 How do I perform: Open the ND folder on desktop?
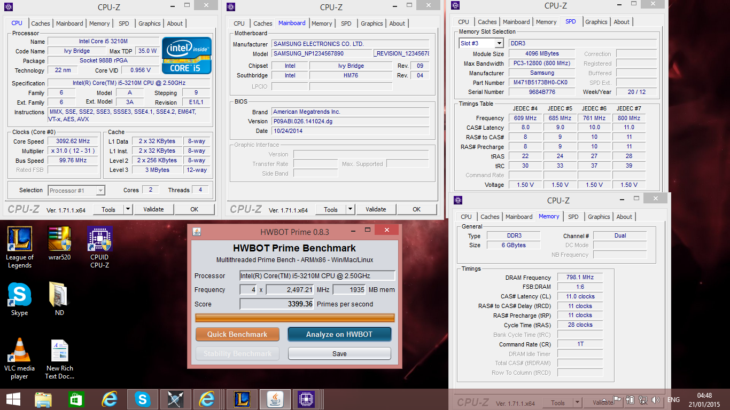coord(59,300)
